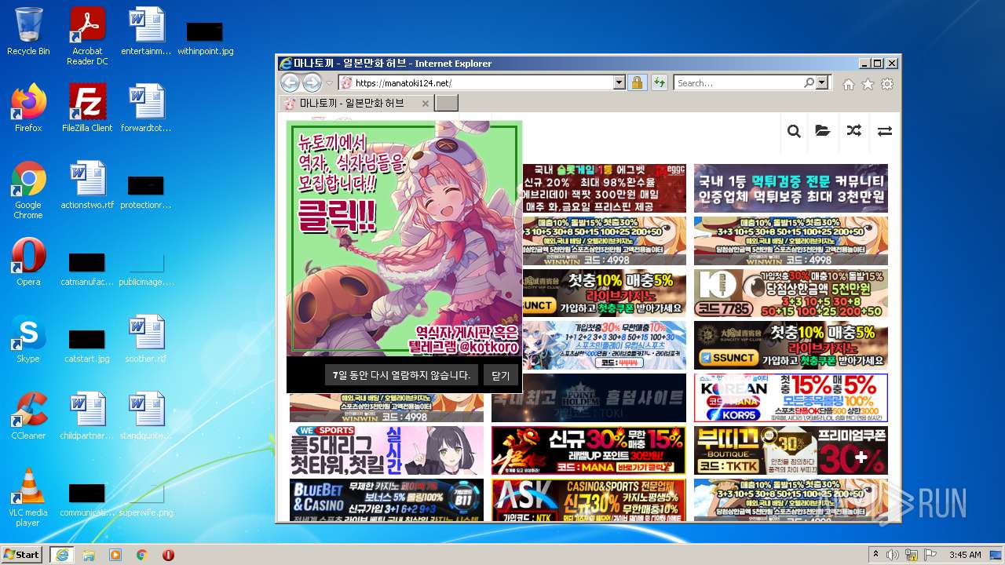Open Opera from the taskbar
The height and width of the screenshot is (565, 1005).
[x=168, y=555]
